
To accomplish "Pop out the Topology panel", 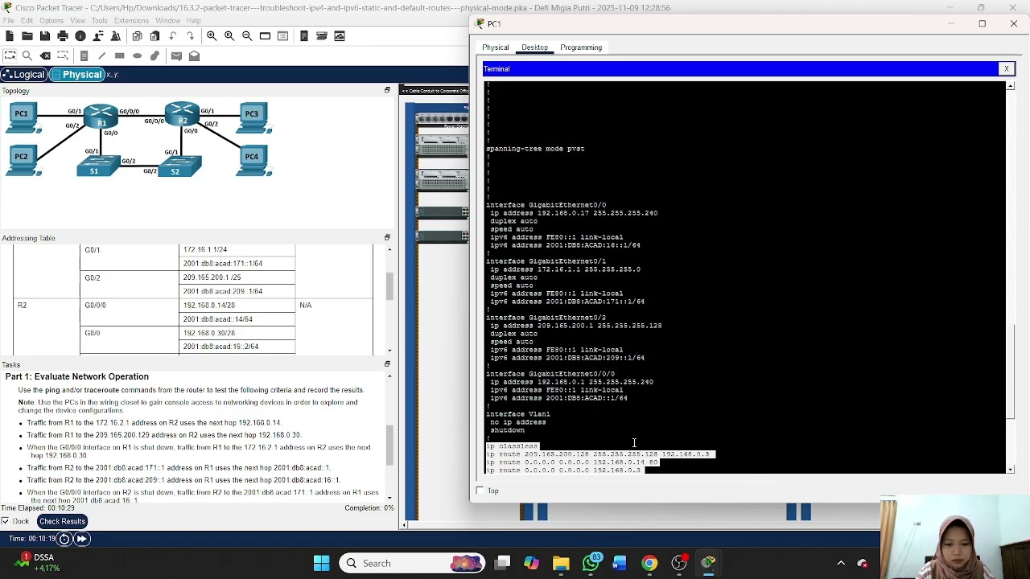I will [x=387, y=90].
